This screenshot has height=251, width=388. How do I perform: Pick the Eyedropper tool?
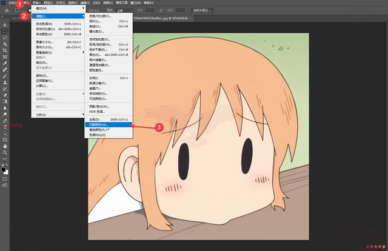click(5, 62)
